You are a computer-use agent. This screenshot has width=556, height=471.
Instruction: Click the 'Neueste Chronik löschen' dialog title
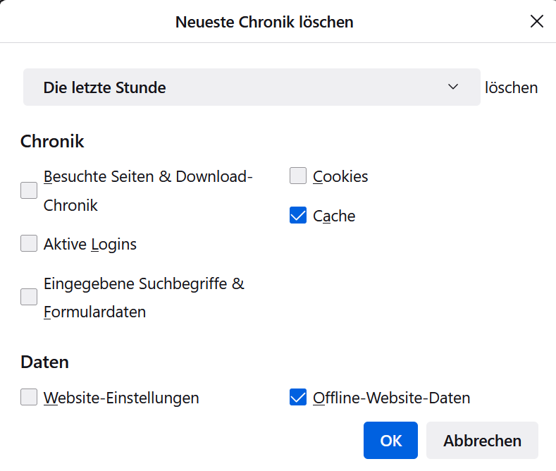[x=264, y=22]
